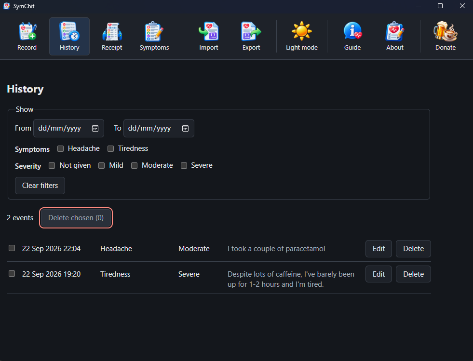Click the 'History' page heading
This screenshot has height=361, width=473.
(x=25, y=89)
